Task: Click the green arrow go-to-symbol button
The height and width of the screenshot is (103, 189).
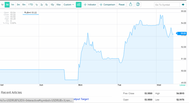Action: pyautogui.click(x=183, y=5)
